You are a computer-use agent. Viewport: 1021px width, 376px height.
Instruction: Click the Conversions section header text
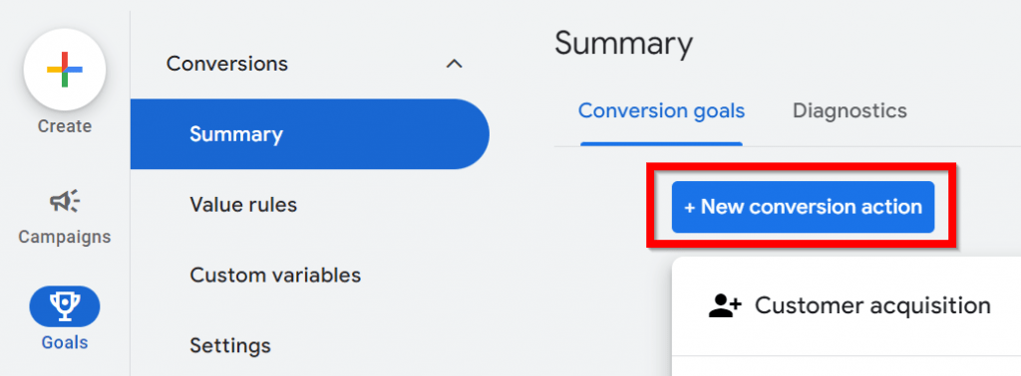click(227, 64)
